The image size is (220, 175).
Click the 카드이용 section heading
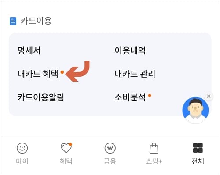(x=36, y=21)
